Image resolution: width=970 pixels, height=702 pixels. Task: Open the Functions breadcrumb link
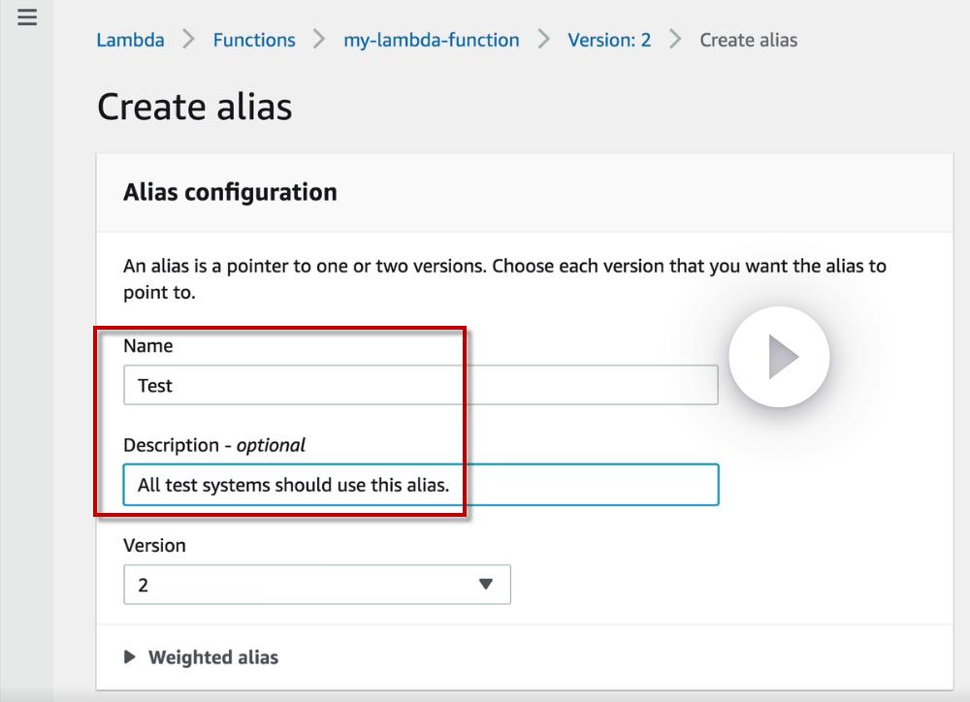pyautogui.click(x=254, y=40)
